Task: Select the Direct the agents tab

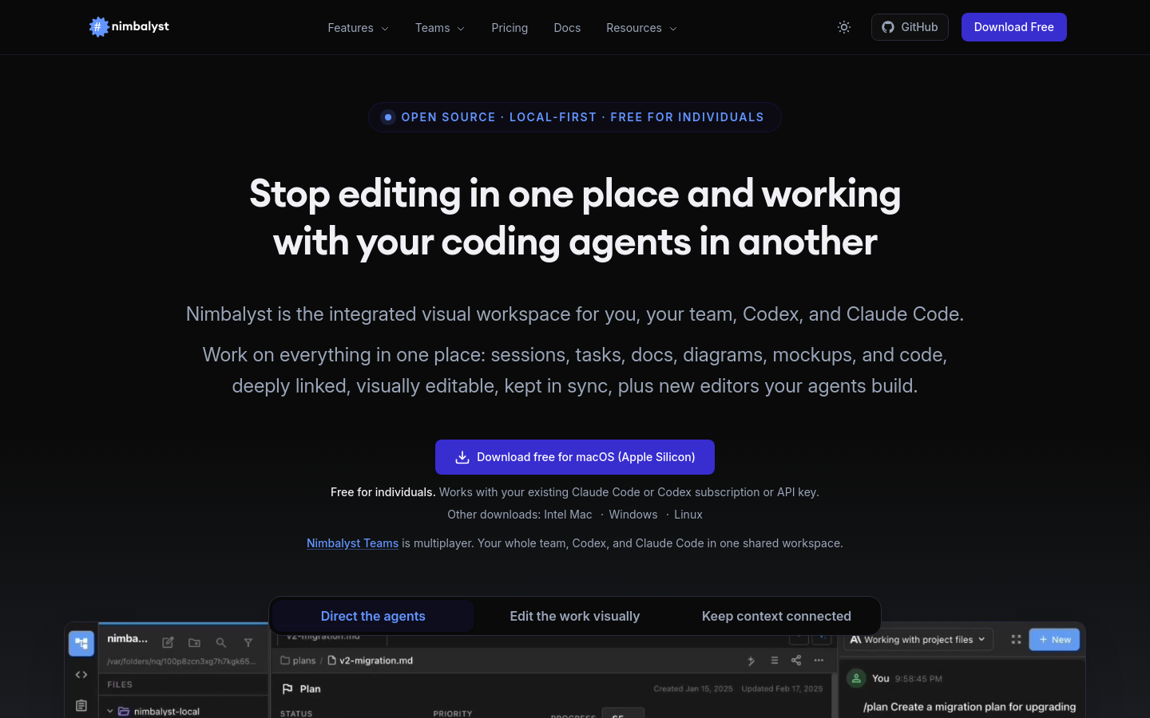Action: (373, 616)
